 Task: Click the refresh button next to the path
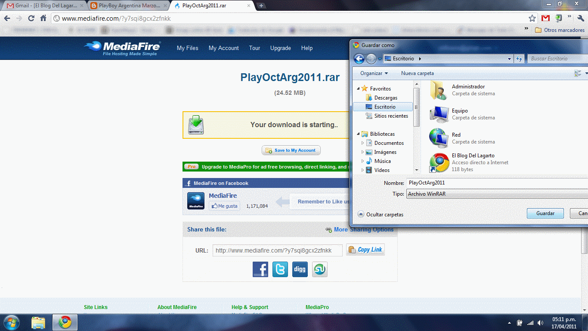[x=519, y=59]
